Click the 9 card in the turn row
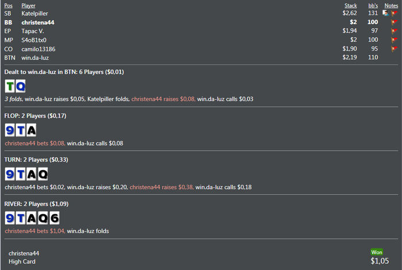The height and width of the screenshot is (270, 402). 10,174
